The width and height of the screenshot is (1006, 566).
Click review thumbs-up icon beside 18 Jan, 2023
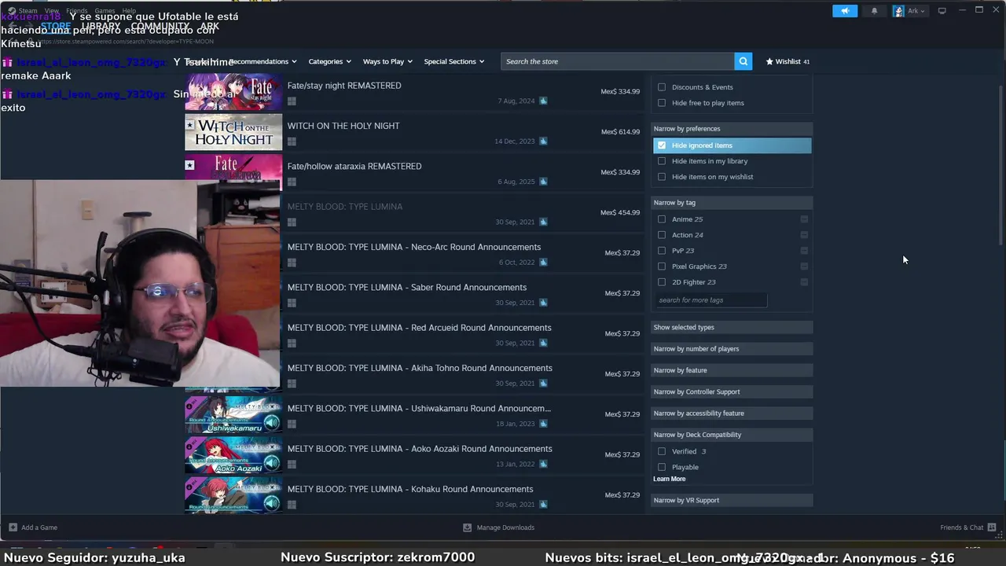point(543,424)
